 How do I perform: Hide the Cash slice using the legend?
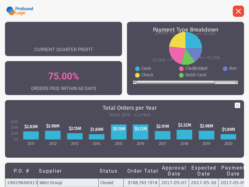click(x=145, y=68)
